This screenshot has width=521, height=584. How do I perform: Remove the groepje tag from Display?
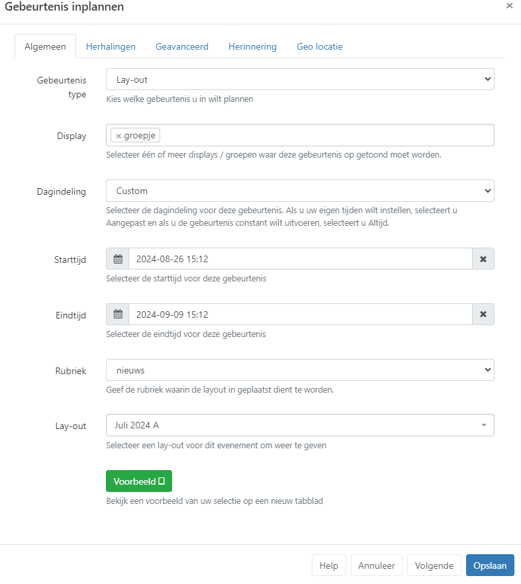pos(118,136)
